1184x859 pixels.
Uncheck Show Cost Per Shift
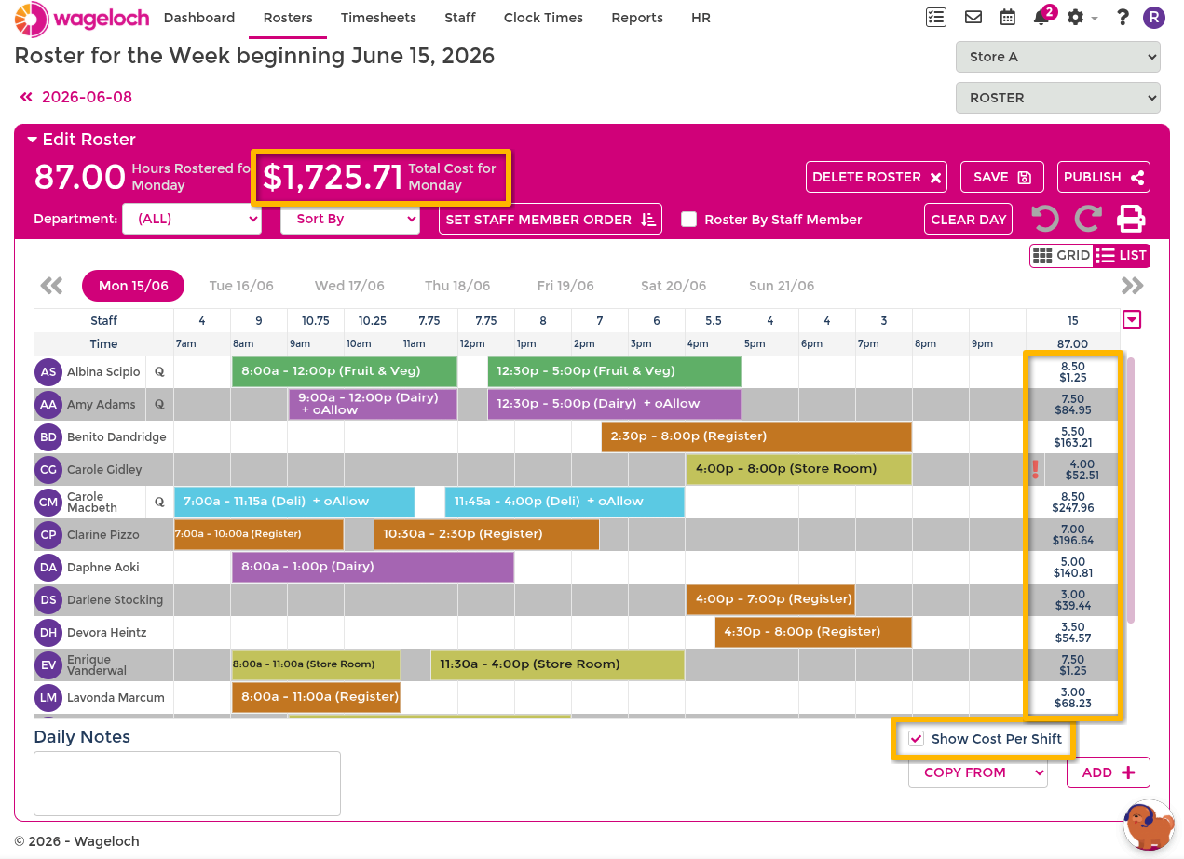(917, 739)
